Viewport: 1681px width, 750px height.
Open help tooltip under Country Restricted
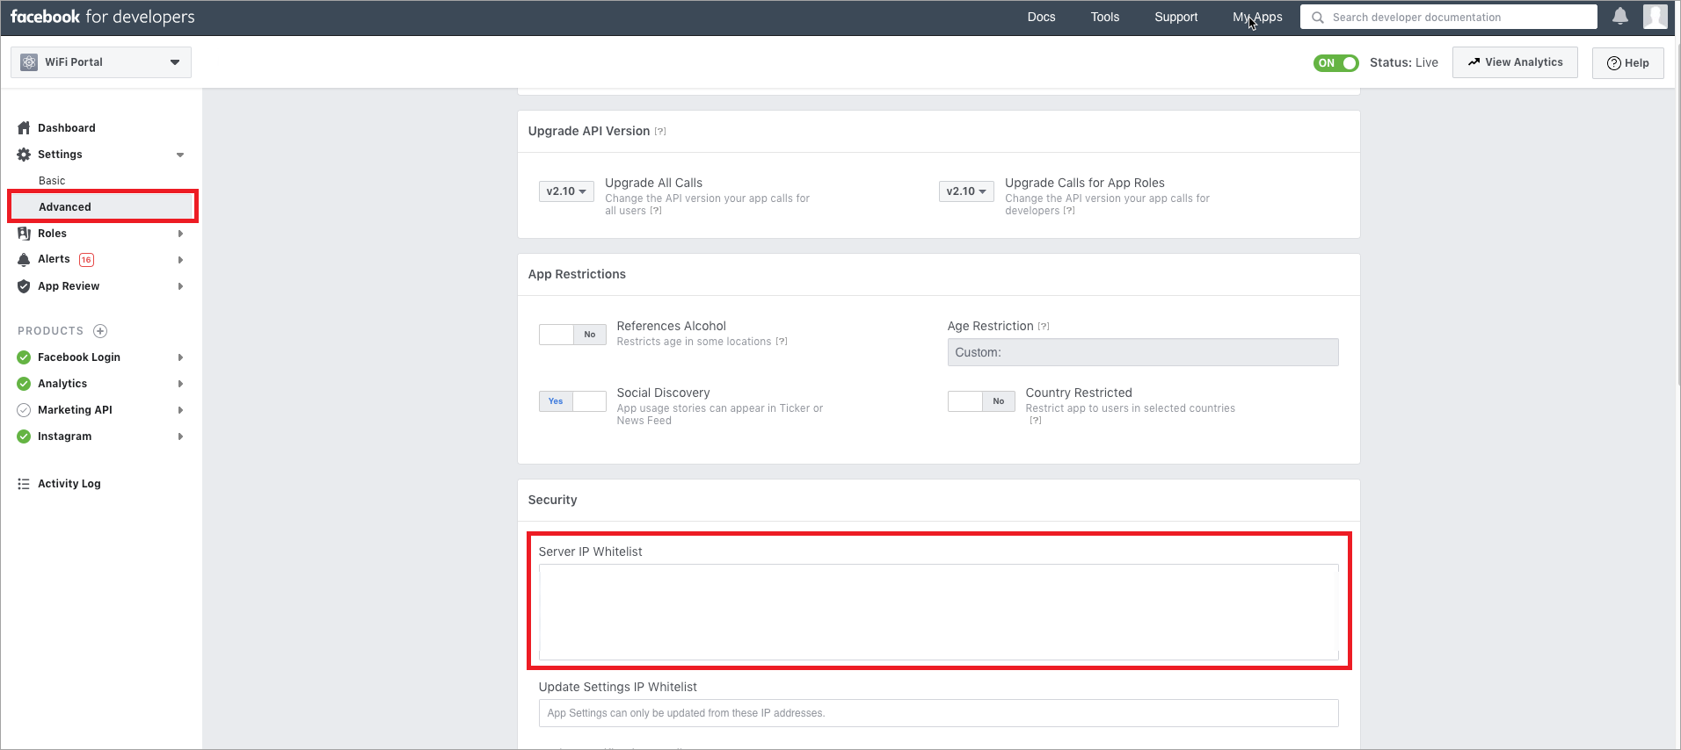[1036, 421]
